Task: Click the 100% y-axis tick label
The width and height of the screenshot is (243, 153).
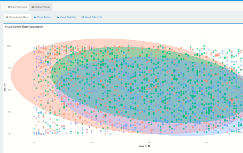Action: pyautogui.click(x=9, y=46)
